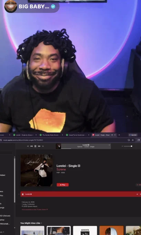This screenshot has width=141, height=235.
Task: Pause the Lorelei track row
Action: coord(23,194)
